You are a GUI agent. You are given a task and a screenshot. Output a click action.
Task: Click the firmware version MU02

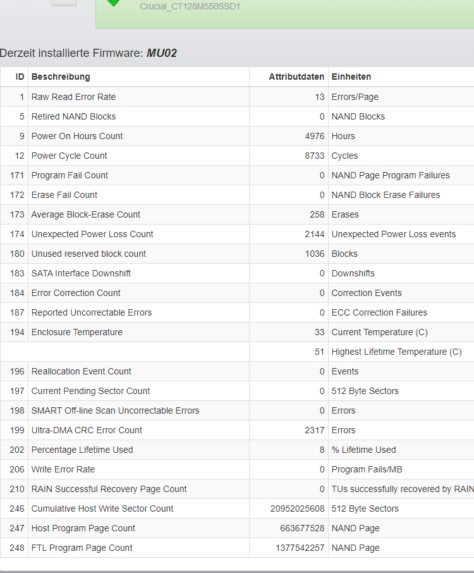161,53
